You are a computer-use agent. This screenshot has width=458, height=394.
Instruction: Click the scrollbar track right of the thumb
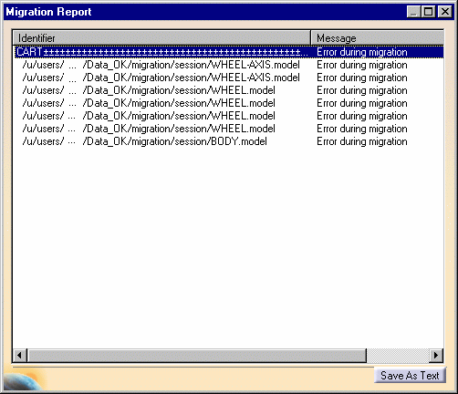click(x=398, y=355)
